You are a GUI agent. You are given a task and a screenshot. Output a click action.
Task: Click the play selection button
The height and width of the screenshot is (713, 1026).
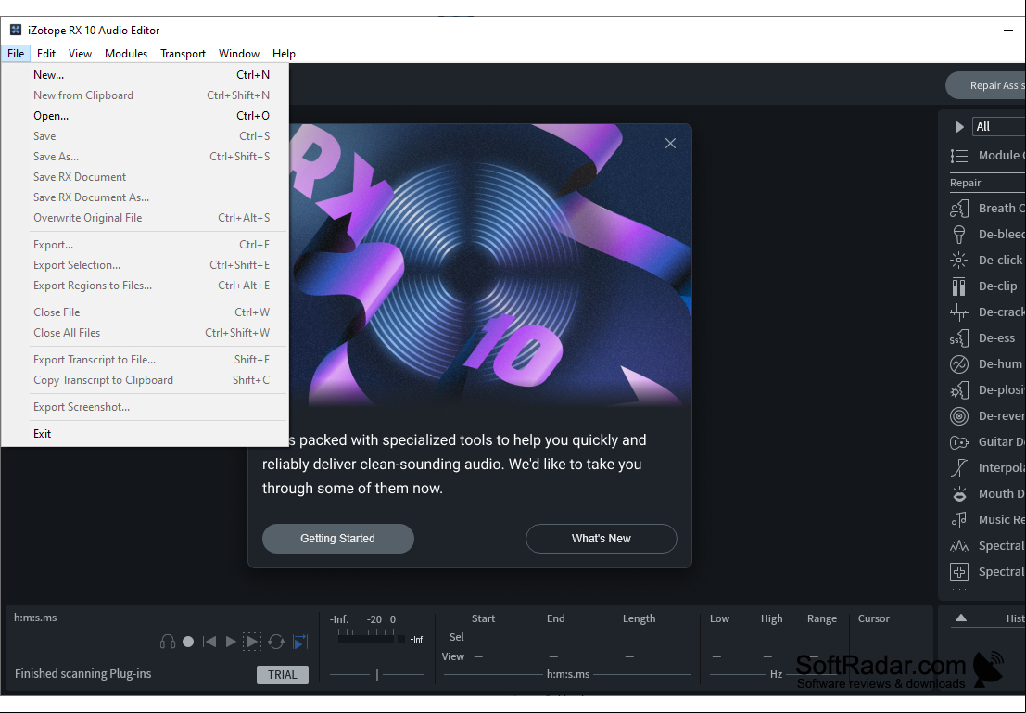click(x=252, y=642)
